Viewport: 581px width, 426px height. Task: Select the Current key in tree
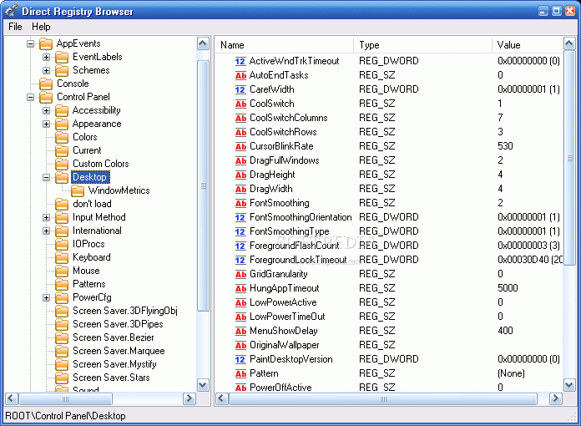87,150
